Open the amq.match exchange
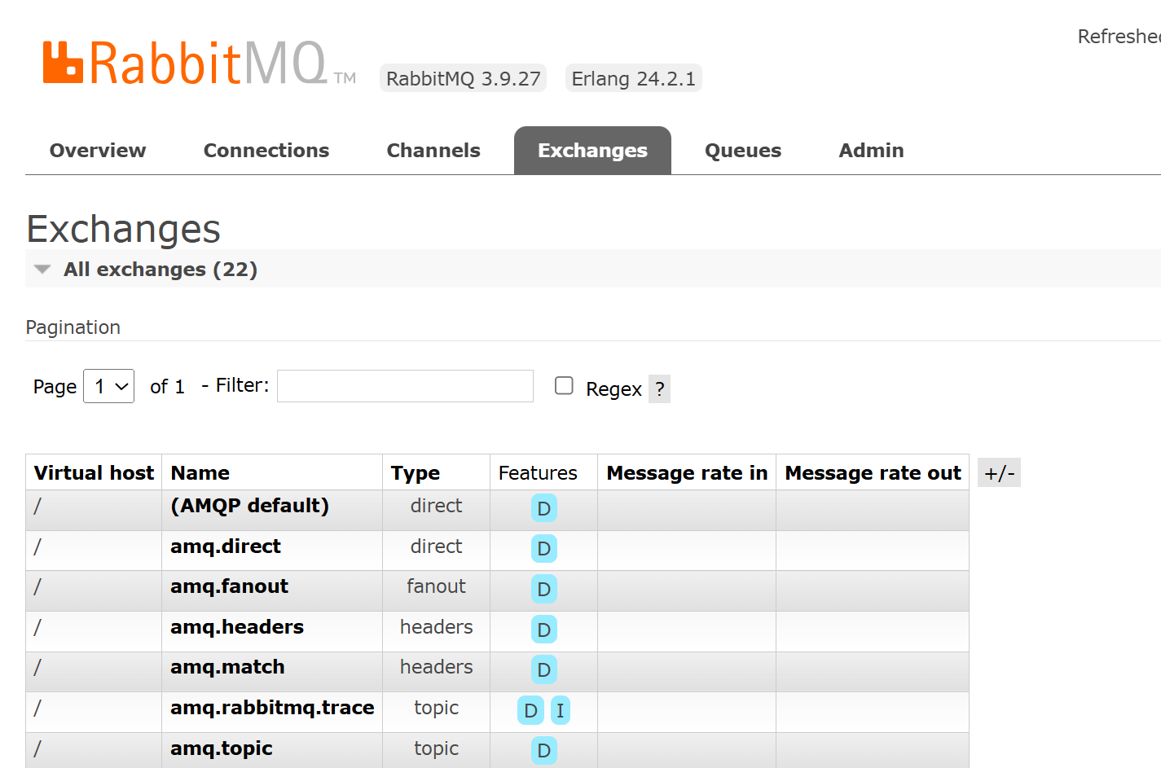The height and width of the screenshot is (768, 1161). pos(227,667)
